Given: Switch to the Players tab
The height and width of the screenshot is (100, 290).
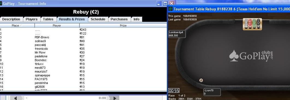Looking at the screenshot, I should (31, 19).
